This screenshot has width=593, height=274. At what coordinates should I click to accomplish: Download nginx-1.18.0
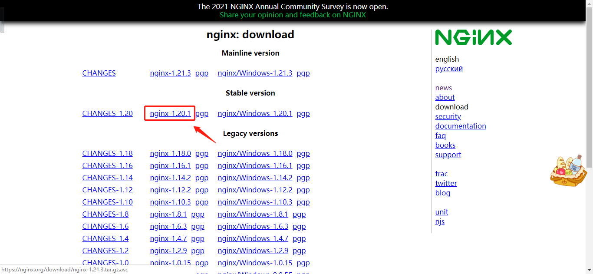[170, 153]
